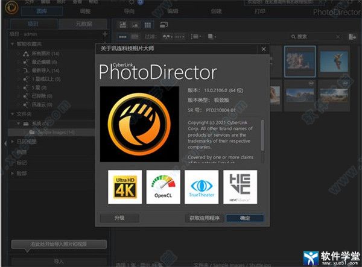Expand the 脸部 section

13,173
